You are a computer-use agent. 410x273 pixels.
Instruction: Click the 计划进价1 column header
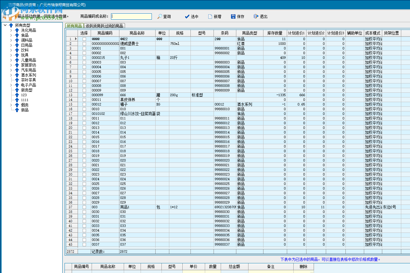click(297, 33)
